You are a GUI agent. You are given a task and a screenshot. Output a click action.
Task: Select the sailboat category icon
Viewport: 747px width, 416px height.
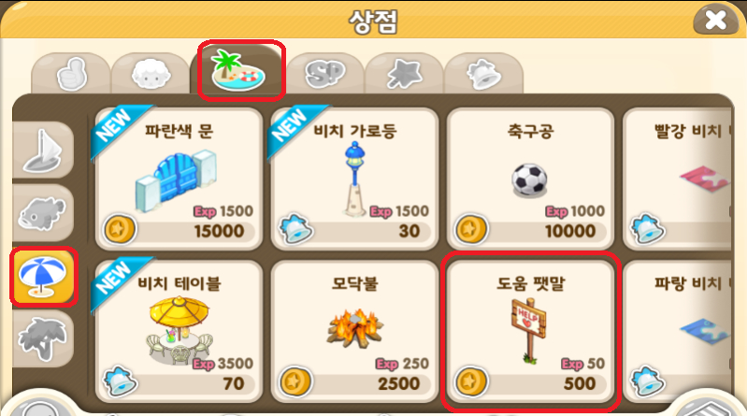pos(43,151)
